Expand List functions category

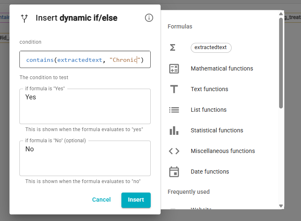tap(209, 110)
